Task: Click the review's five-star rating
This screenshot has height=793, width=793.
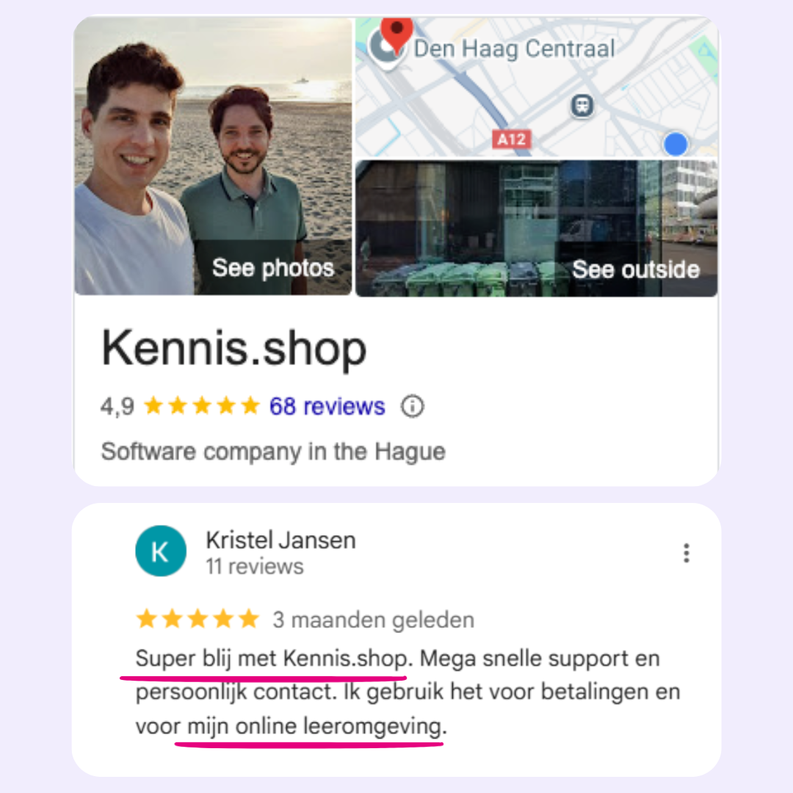Action: pyautogui.click(x=198, y=619)
